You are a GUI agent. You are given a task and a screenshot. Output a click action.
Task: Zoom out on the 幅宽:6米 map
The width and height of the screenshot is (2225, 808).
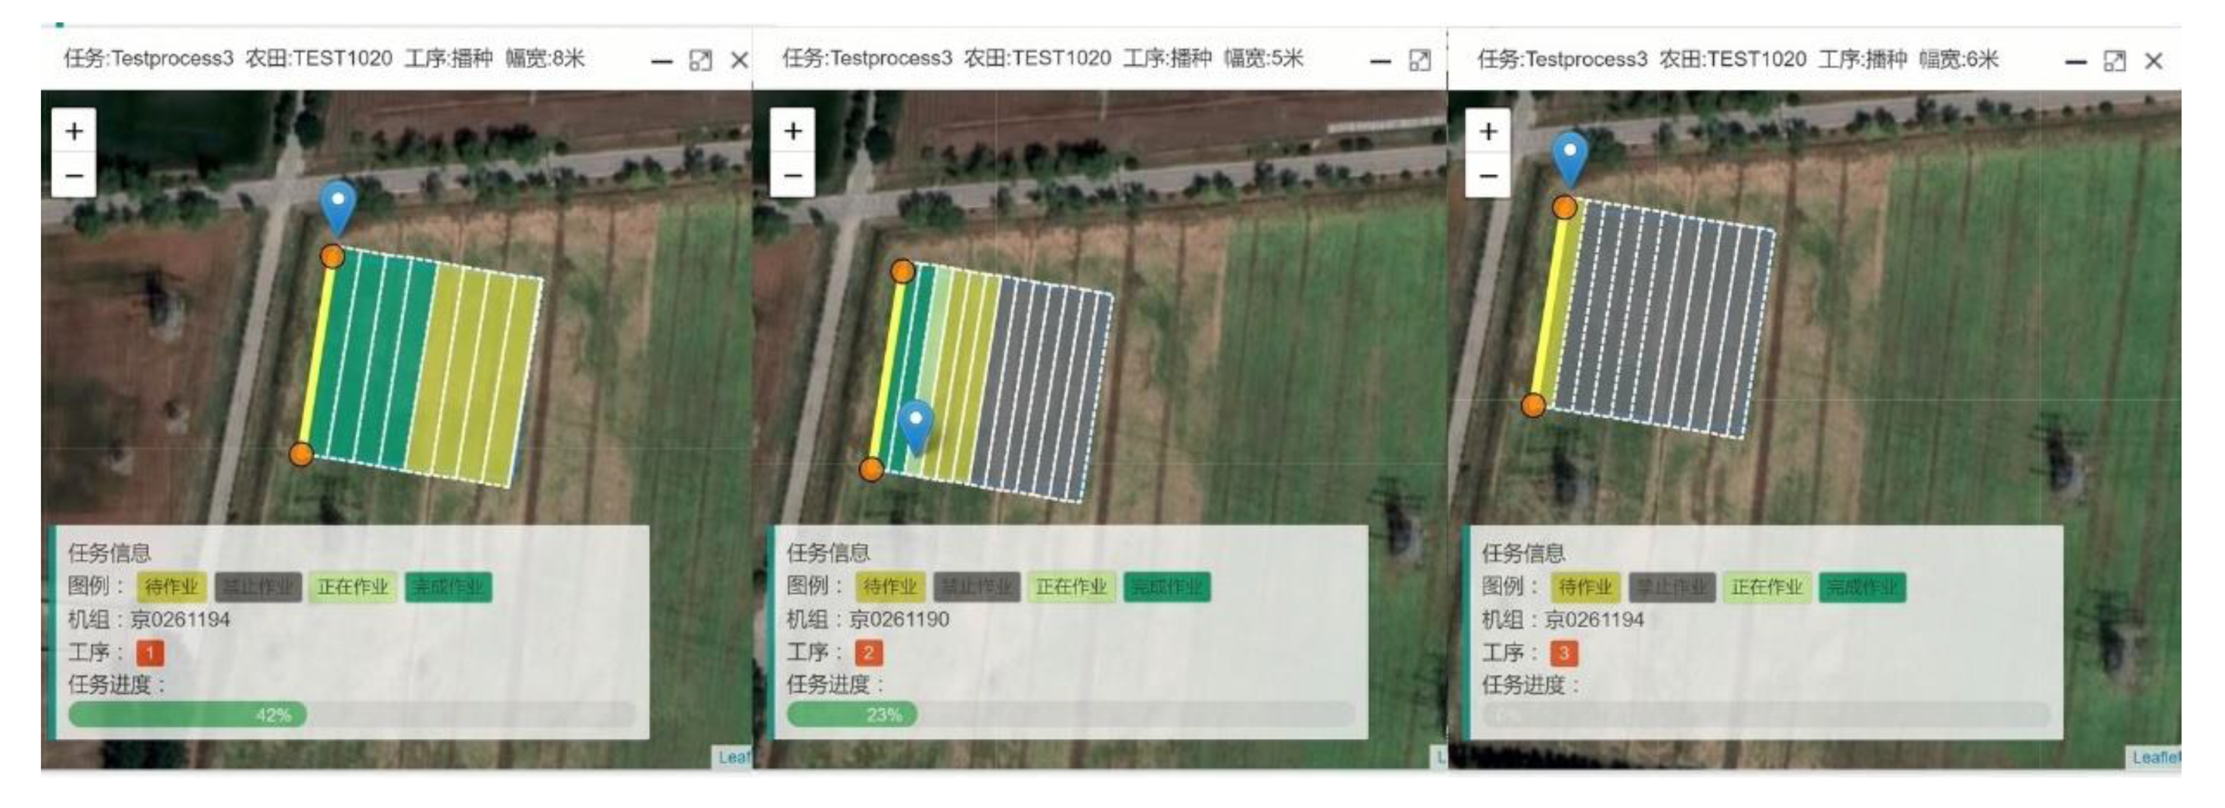pyautogui.click(x=1488, y=176)
